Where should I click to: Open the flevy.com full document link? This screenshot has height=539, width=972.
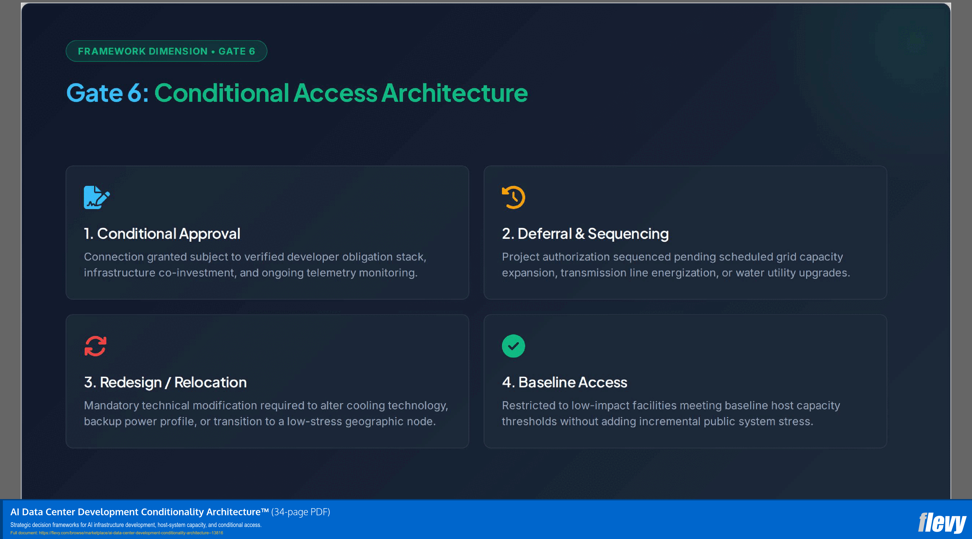point(131,533)
